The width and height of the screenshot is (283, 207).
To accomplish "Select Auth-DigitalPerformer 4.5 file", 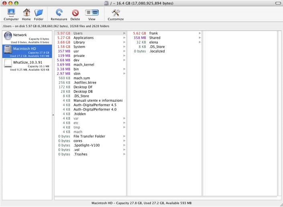I will tap(90, 105).
